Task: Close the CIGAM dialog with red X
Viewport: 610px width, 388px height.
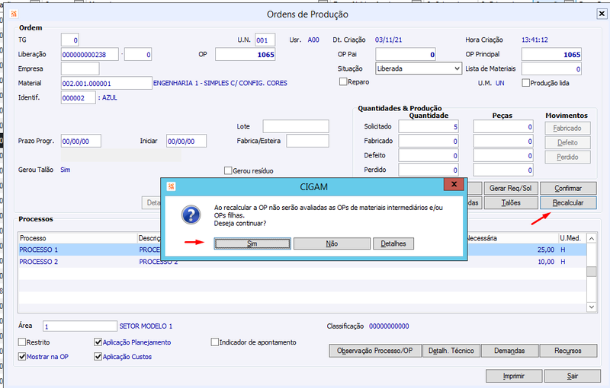Action: click(454, 184)
